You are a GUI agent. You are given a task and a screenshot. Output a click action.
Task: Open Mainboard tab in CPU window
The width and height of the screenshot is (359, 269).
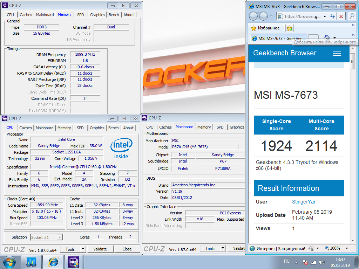45,128
